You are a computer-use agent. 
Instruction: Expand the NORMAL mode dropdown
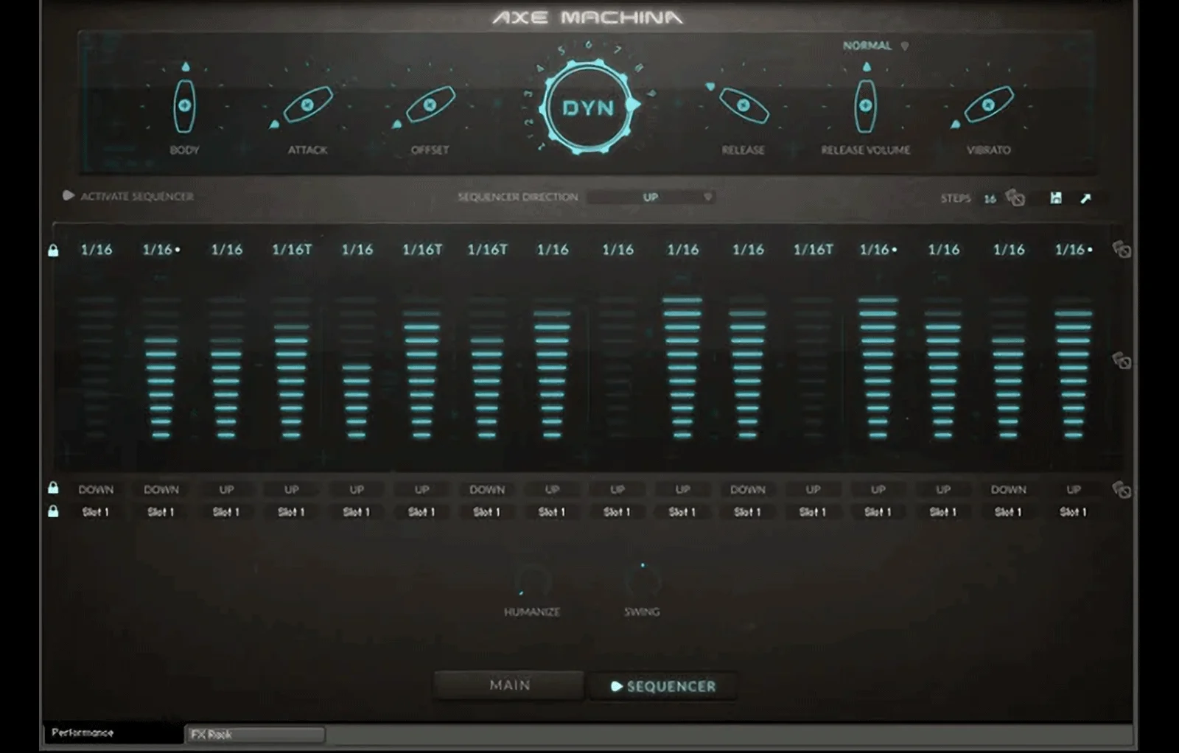[x=875, y=46]
